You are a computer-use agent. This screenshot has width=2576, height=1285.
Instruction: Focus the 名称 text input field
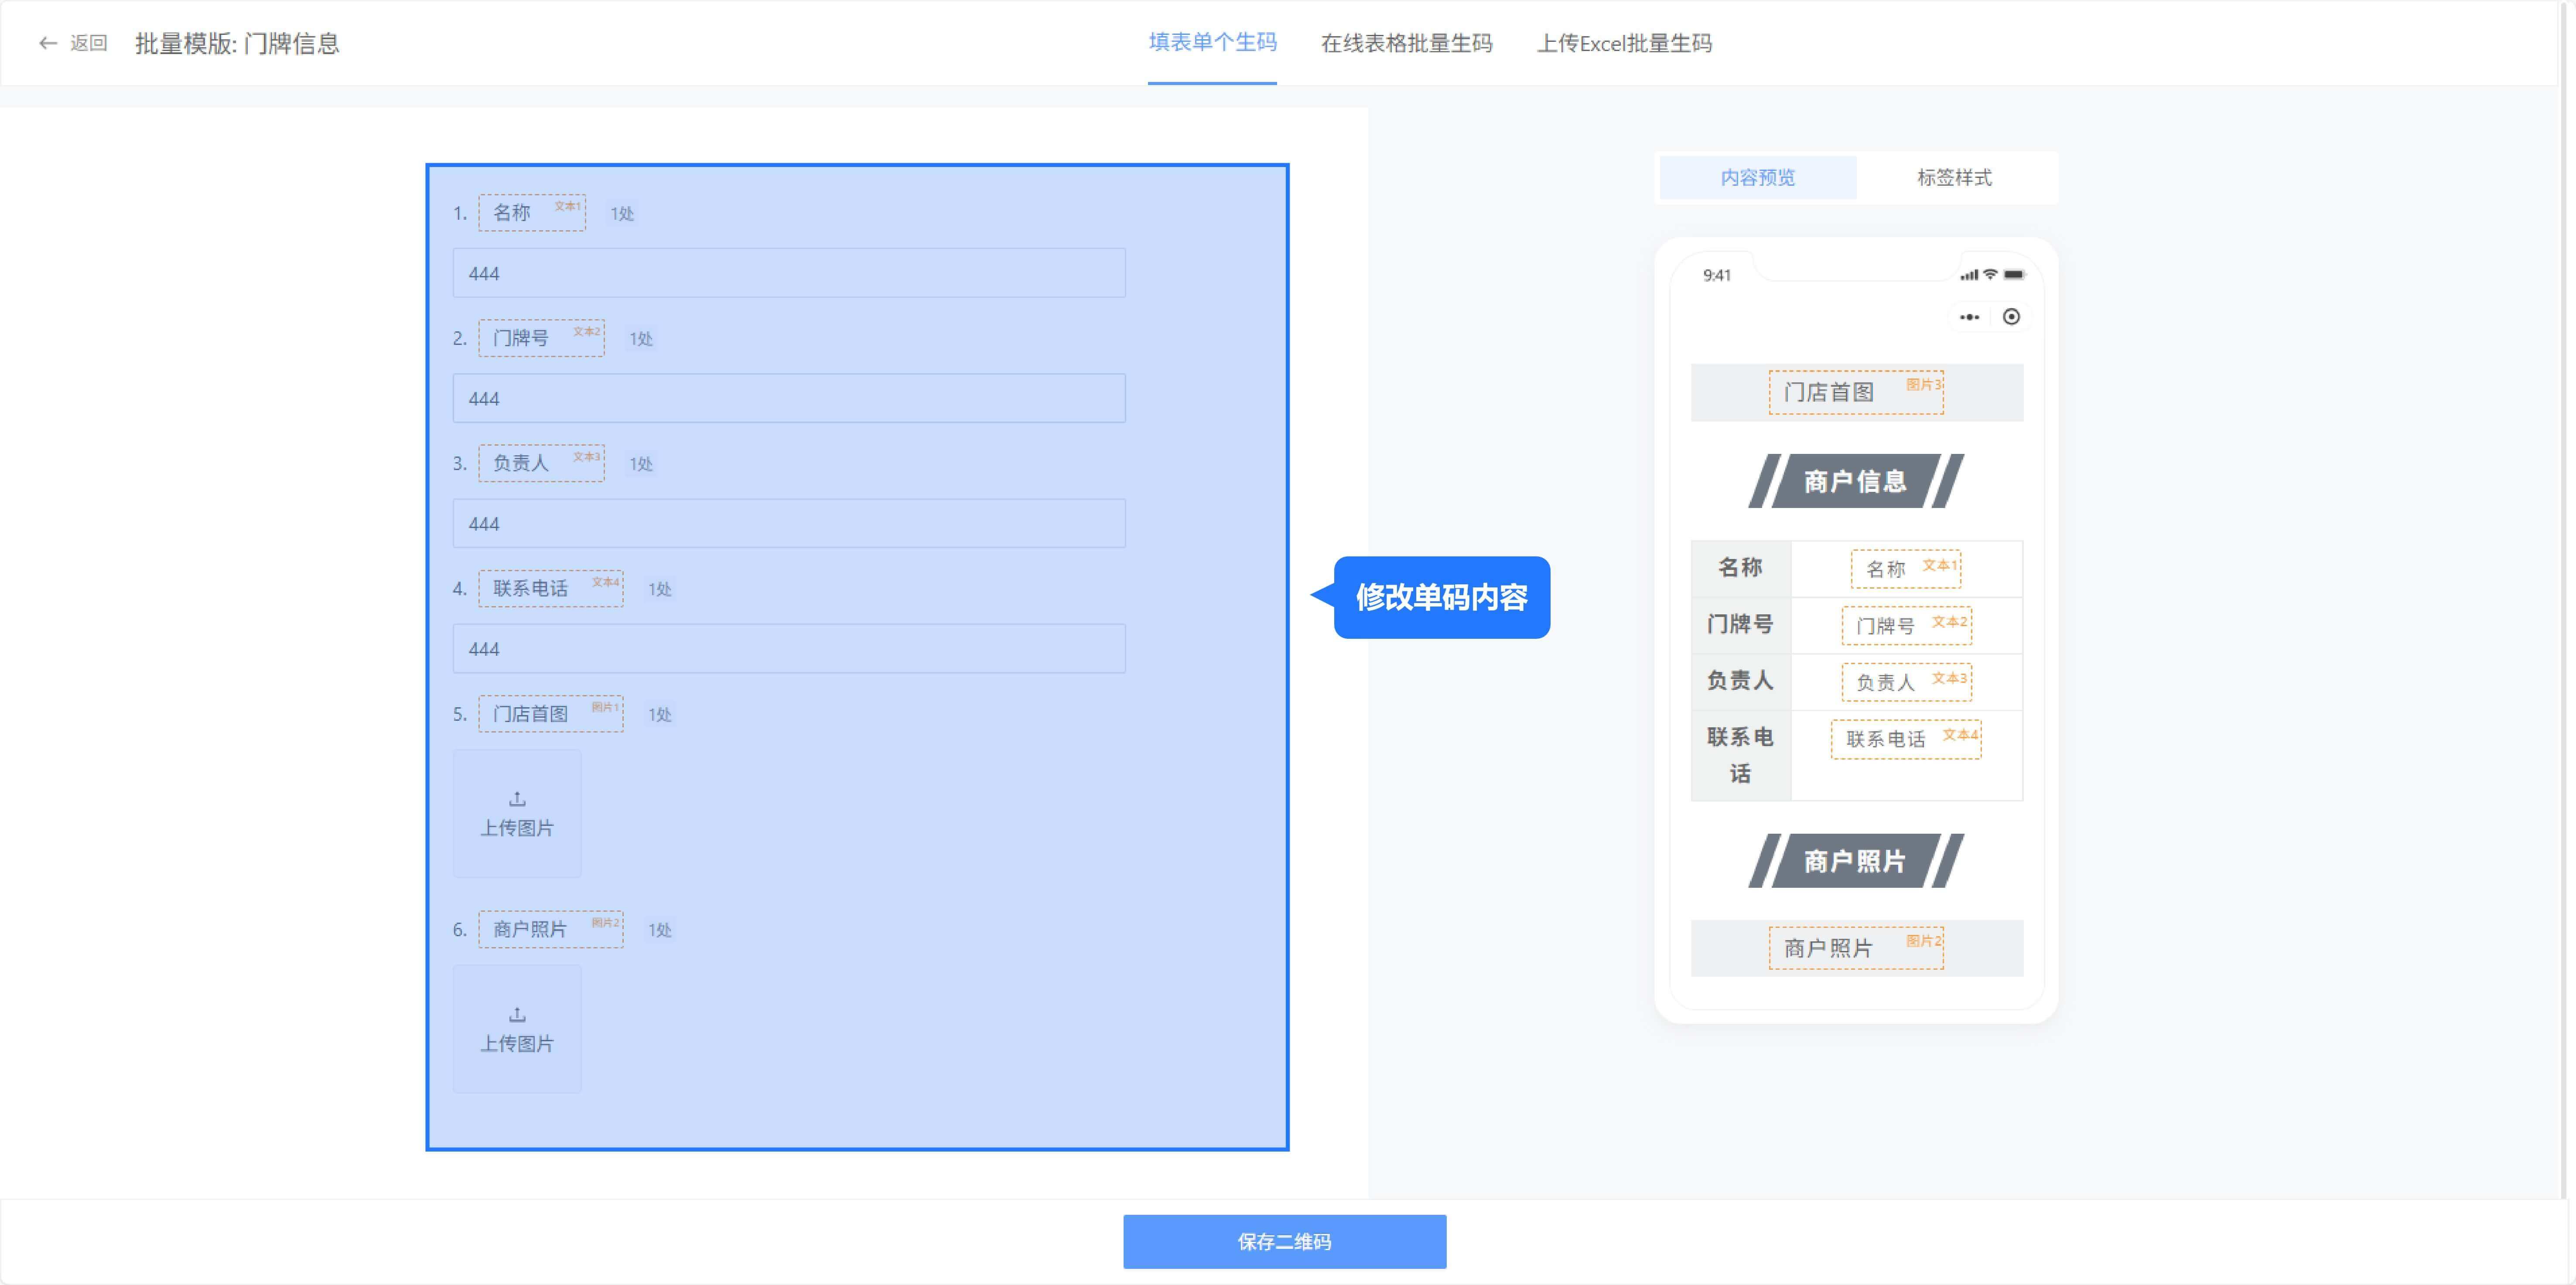pos(788,273)
